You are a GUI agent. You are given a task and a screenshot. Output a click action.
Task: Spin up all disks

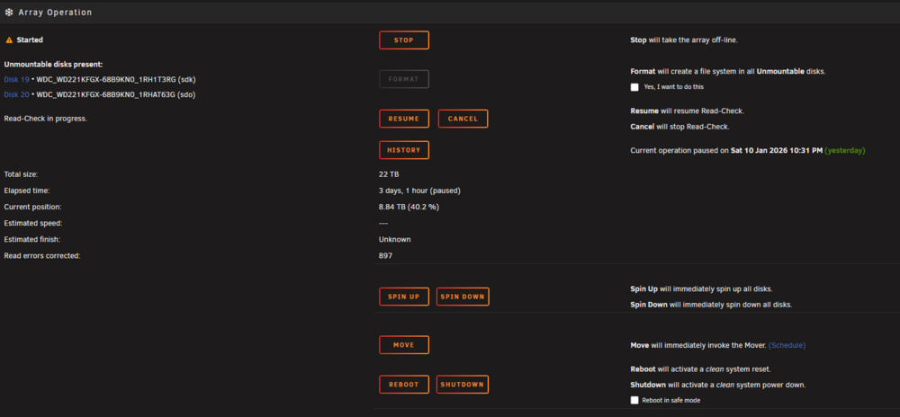click(x=404, y=297)
